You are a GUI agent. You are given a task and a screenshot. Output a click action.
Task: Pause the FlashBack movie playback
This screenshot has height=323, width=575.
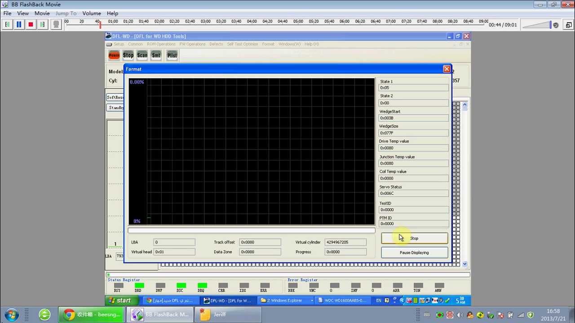(x=19, y=25)
